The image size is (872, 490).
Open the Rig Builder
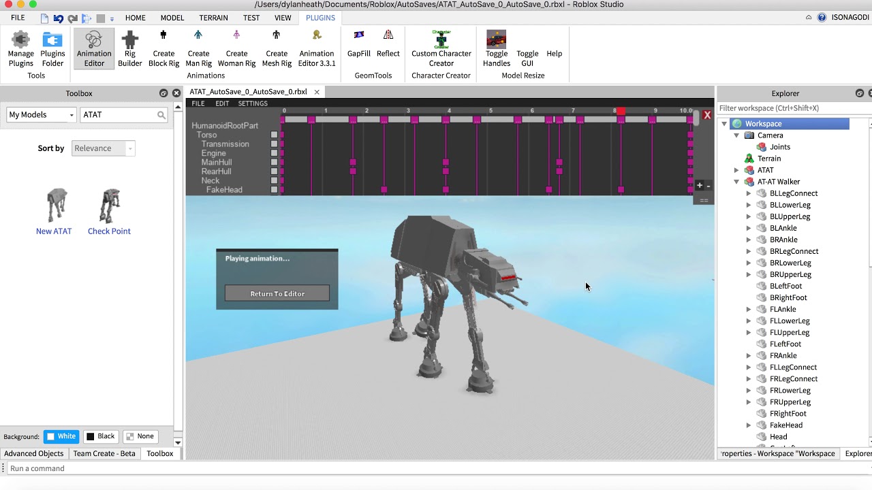click(130, 49)
